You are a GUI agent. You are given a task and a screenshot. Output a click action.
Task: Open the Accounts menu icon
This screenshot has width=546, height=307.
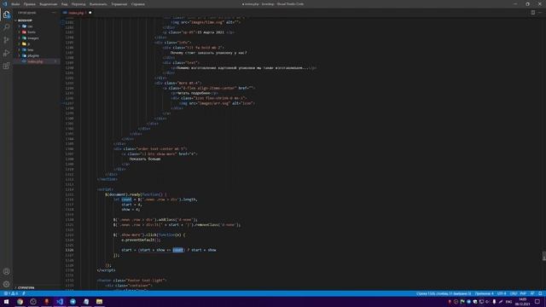click(x=6, y=271)
